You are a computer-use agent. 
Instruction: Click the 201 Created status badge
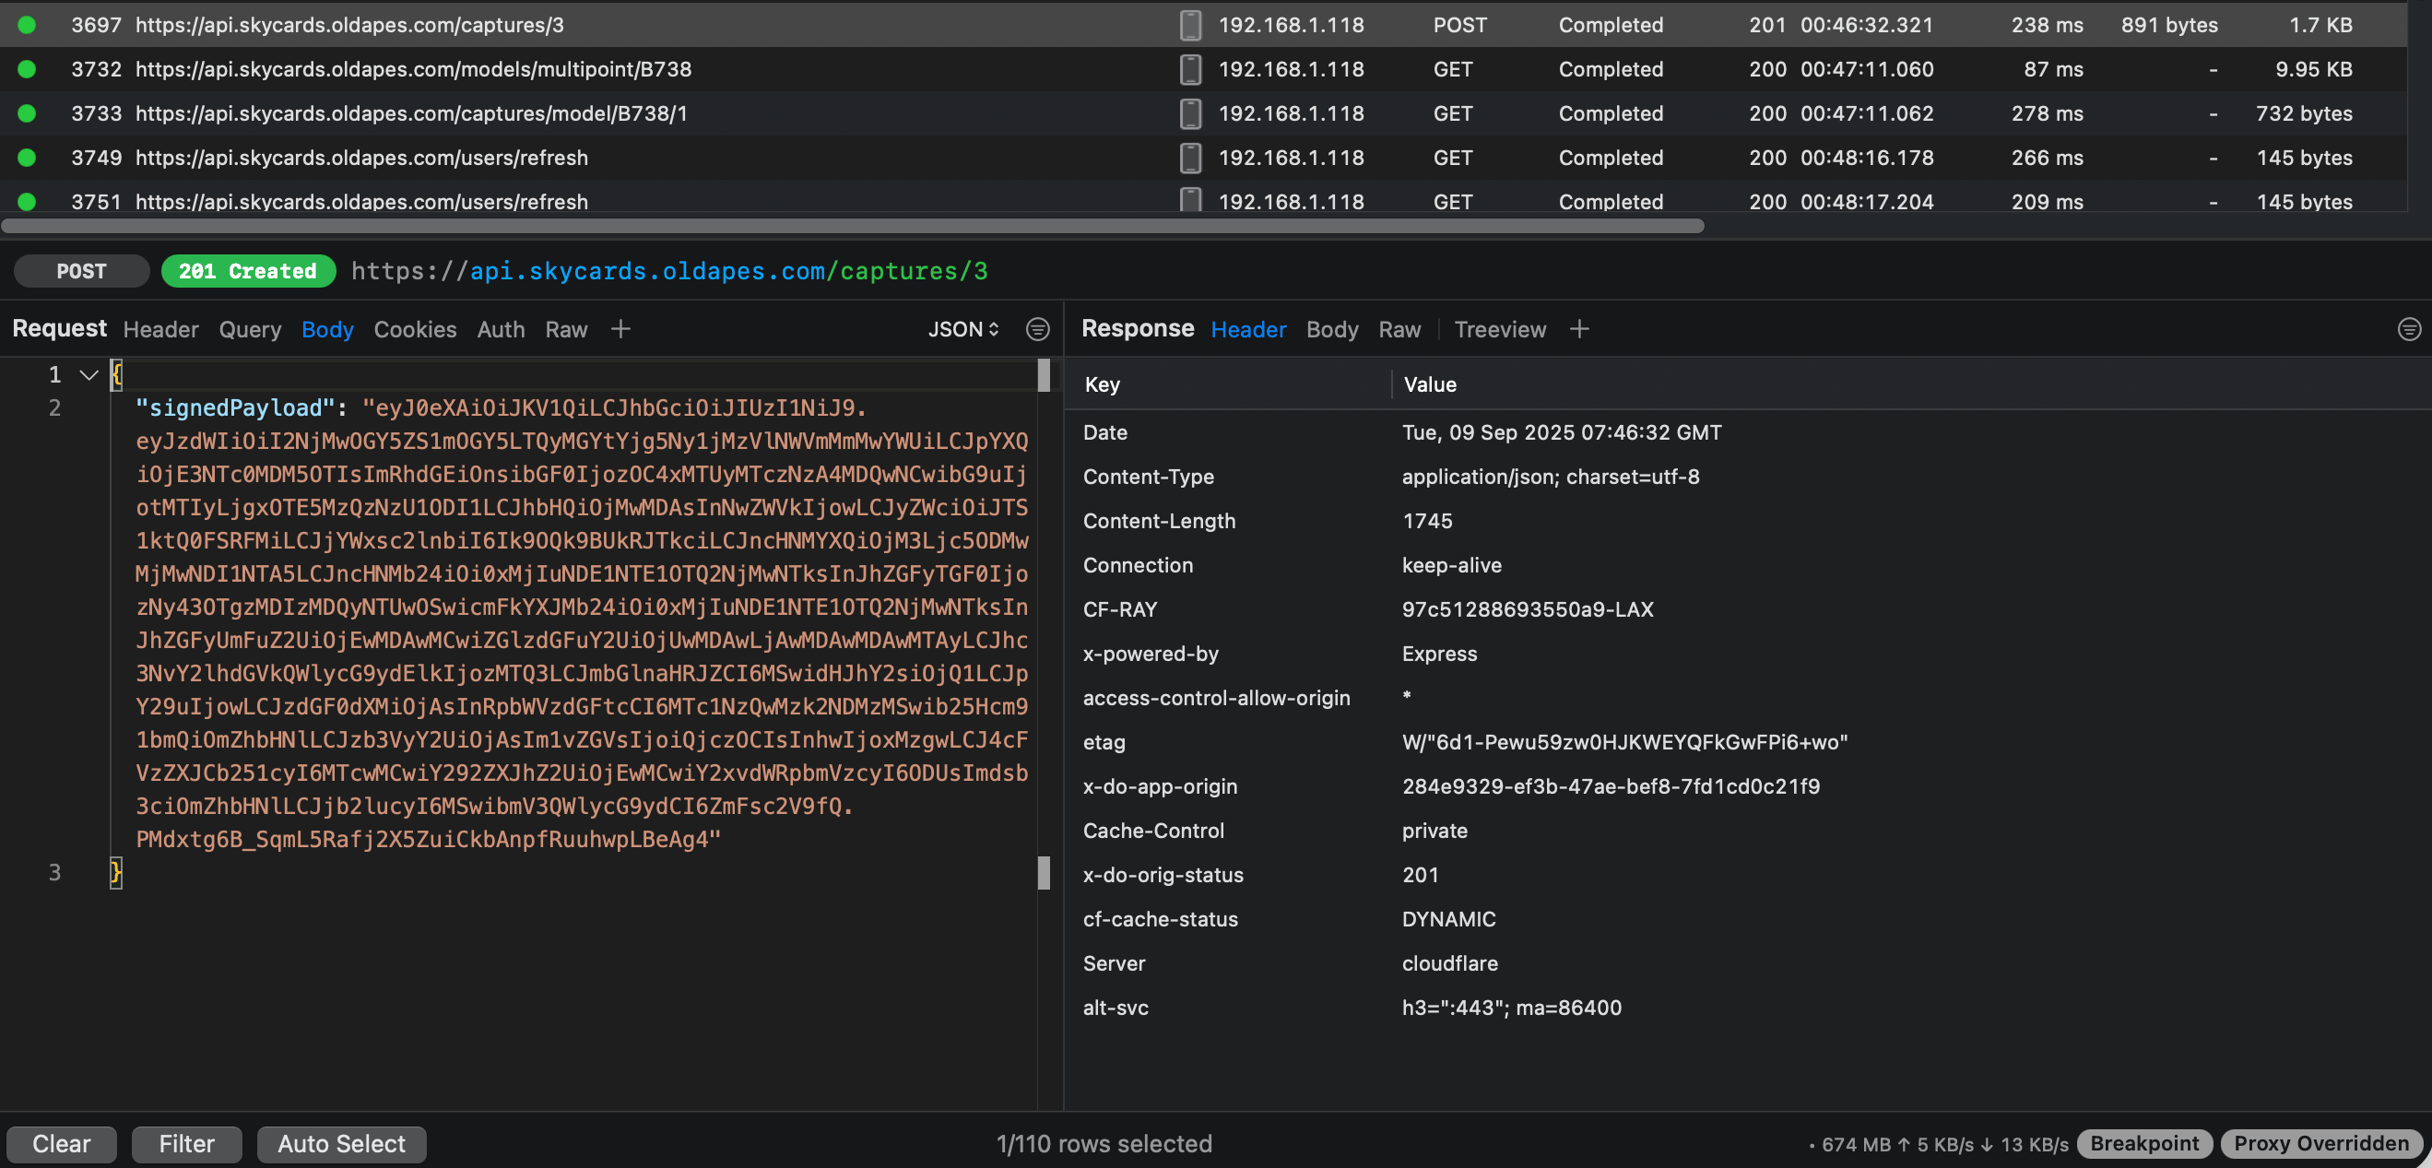coord(247,271)
